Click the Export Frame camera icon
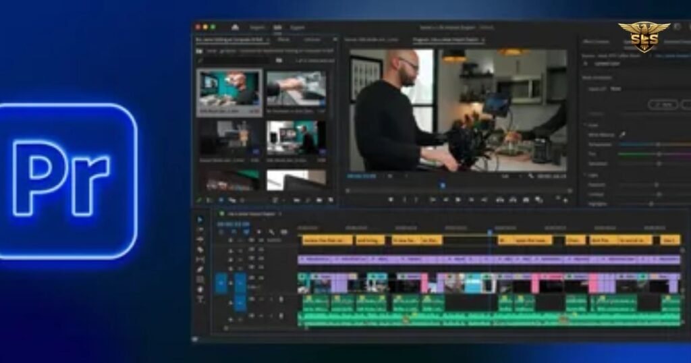The width and height of the screenshot is (691, 363). click(526, 200)
